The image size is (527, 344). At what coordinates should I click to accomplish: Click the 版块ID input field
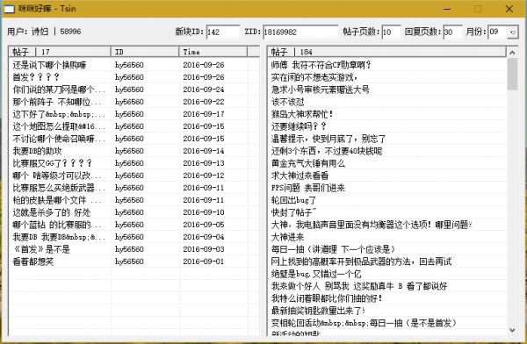pos(223,32)
